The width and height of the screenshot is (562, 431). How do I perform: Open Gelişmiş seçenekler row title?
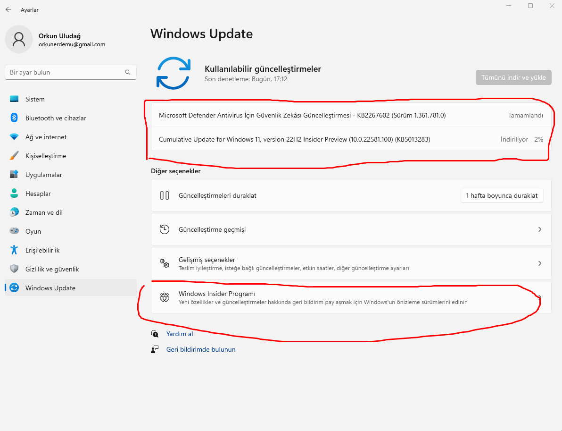click(x=207, y=260)
